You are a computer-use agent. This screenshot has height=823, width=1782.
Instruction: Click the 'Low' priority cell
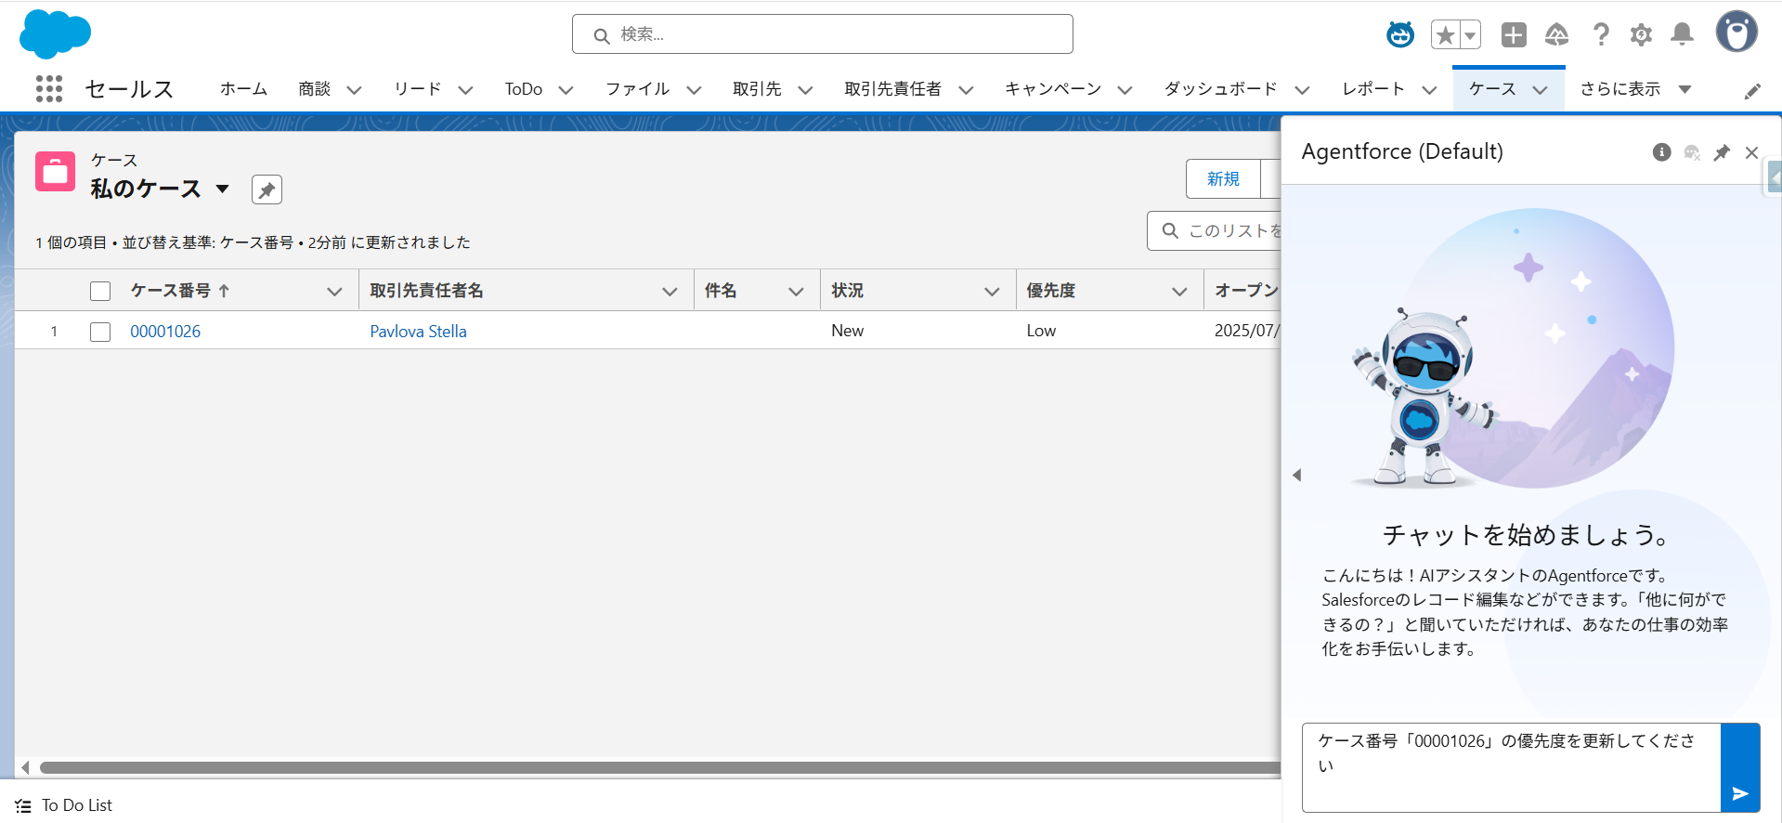(x=1041, y=331)
